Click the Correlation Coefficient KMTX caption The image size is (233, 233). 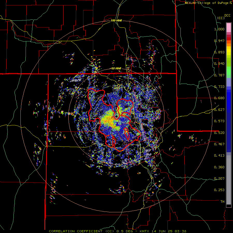[118, 231]
